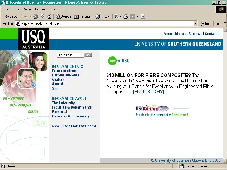Viewport: 227px width, 170px height.
Task: Open the Favorites toolbar button
Action: pos(83,17)
